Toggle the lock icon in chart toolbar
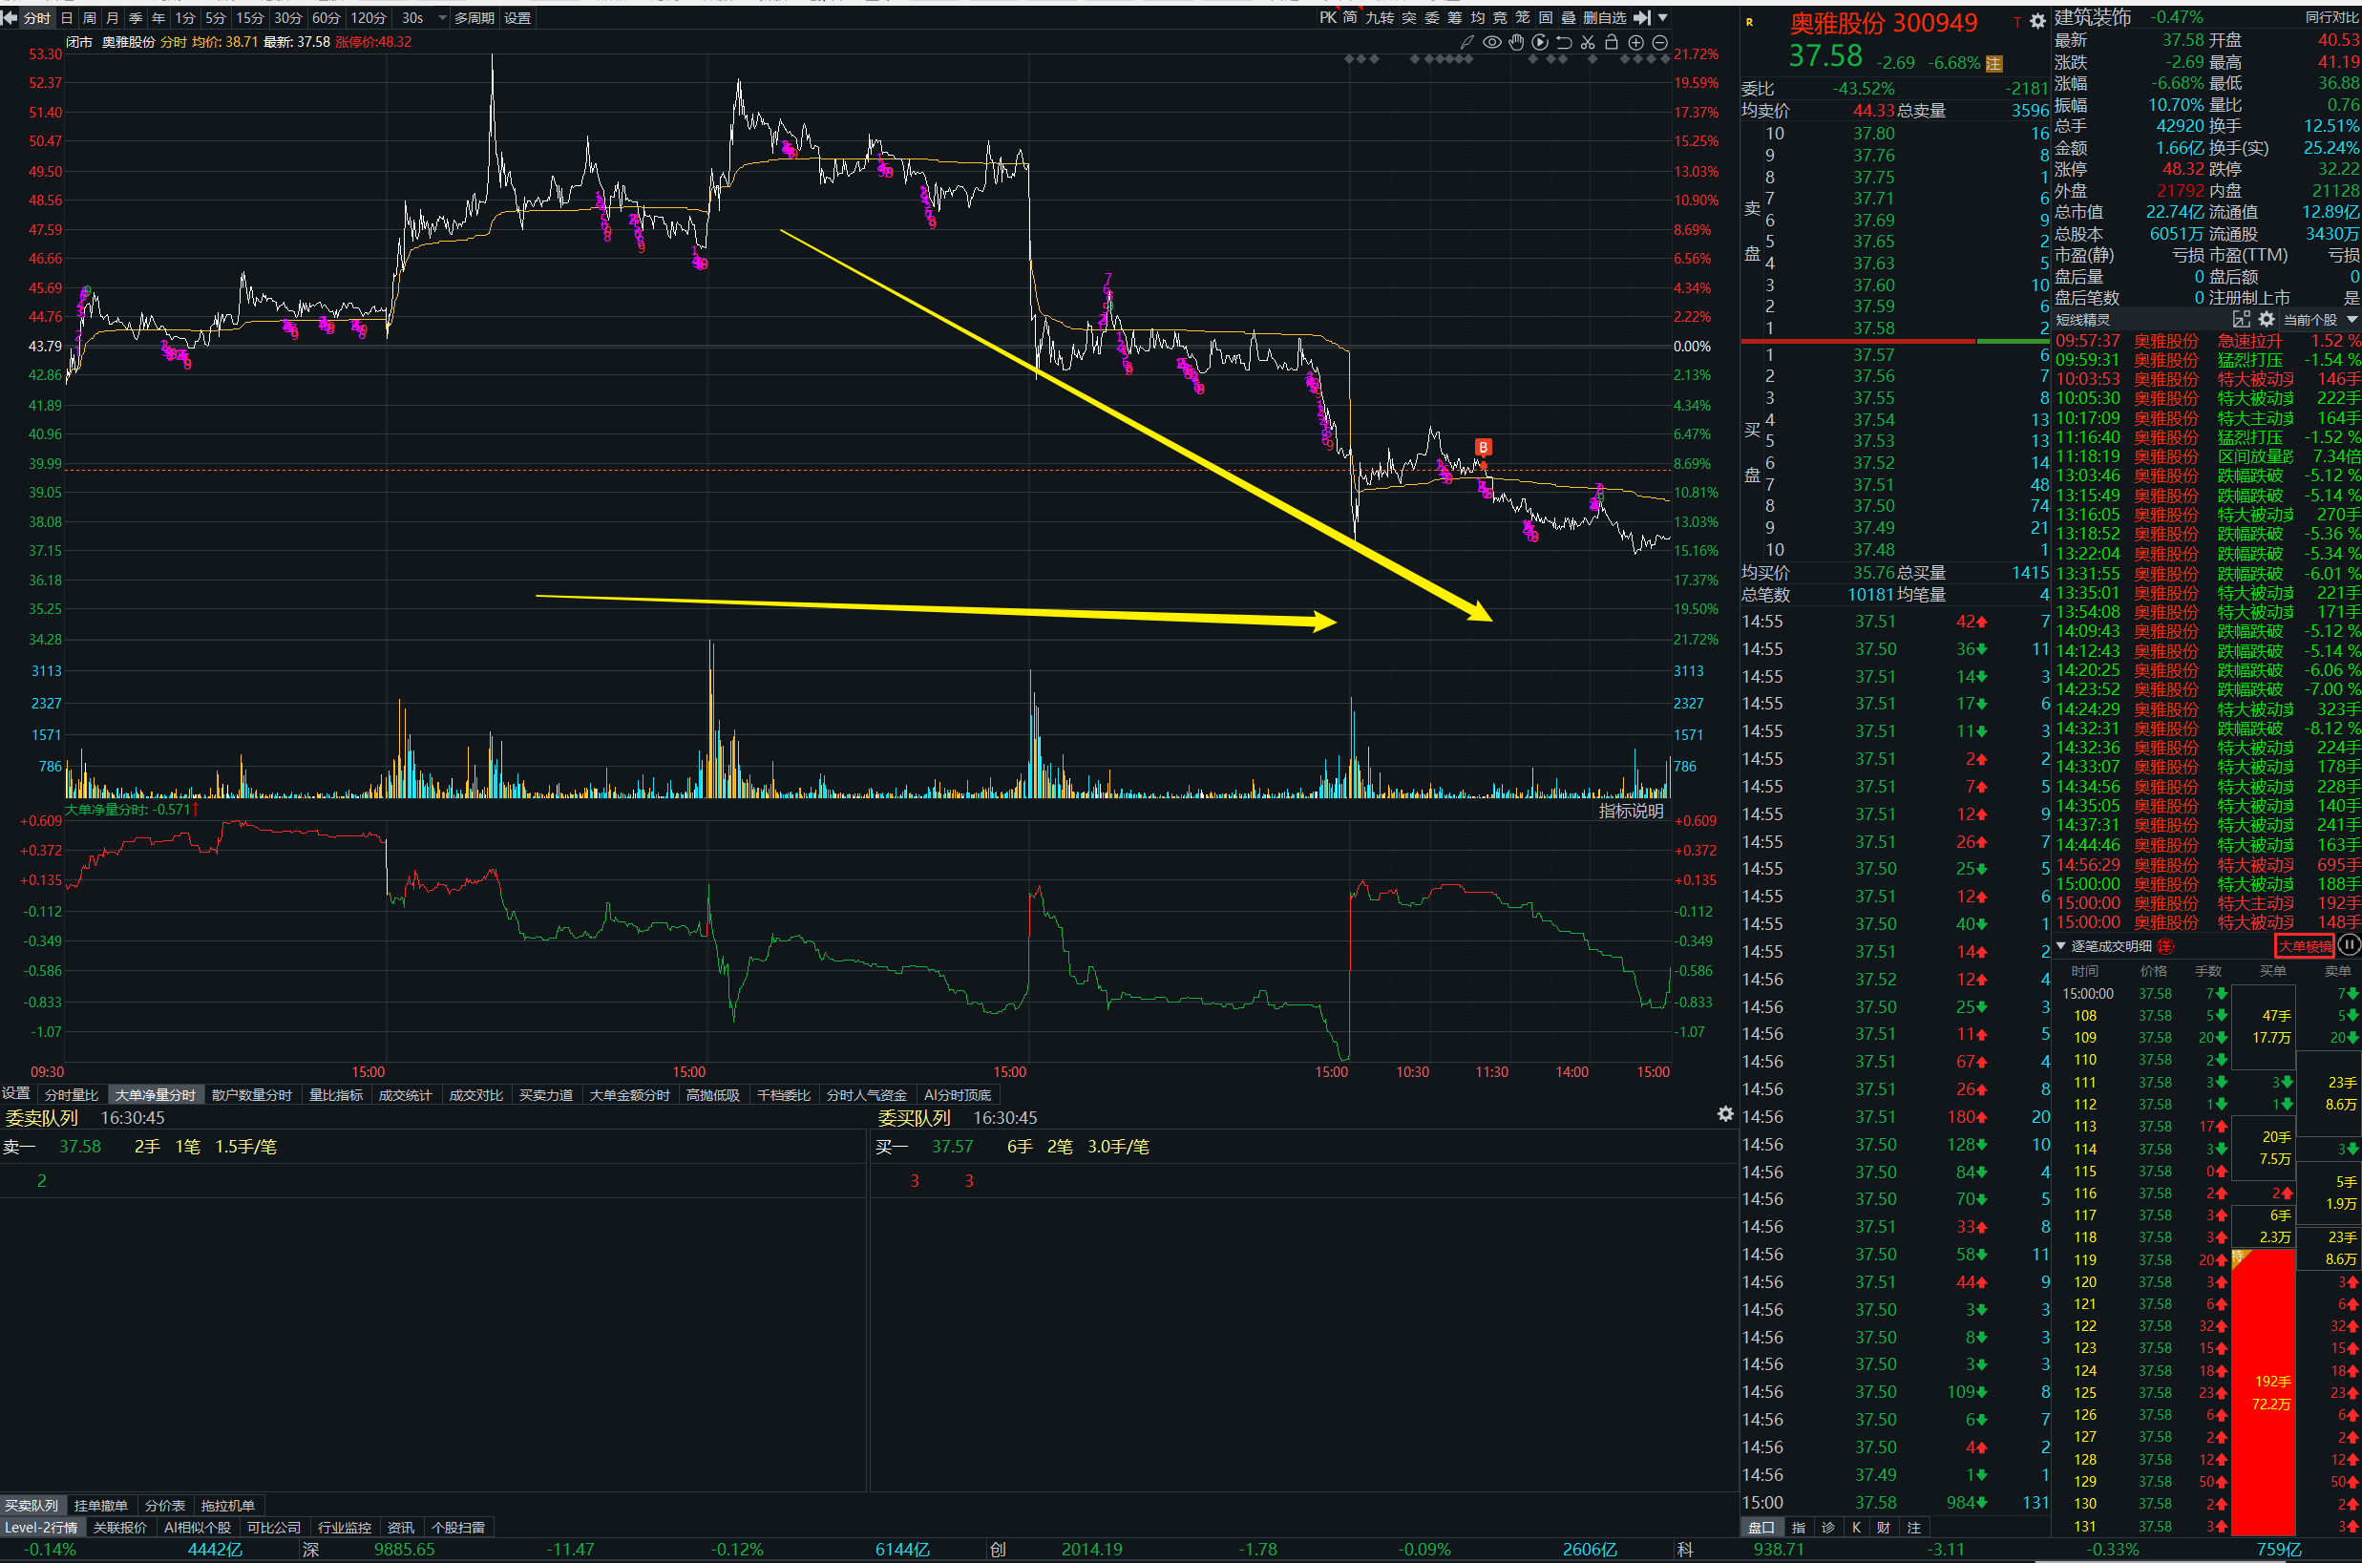The image size is (2362, 1563). pos(1612,42)
